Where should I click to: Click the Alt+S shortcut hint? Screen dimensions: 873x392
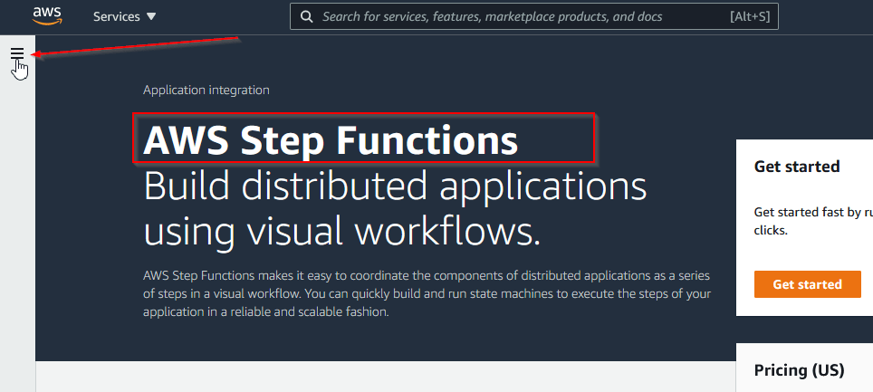point(750,16)
